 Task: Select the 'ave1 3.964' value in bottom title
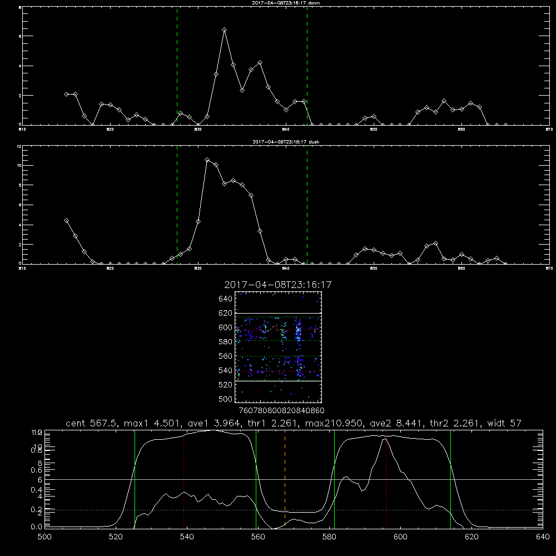[x=214, y=423]
